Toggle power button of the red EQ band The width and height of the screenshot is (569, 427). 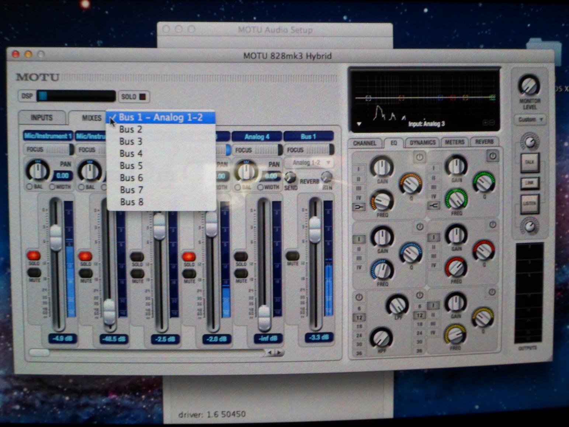click(x=492, y=225)
